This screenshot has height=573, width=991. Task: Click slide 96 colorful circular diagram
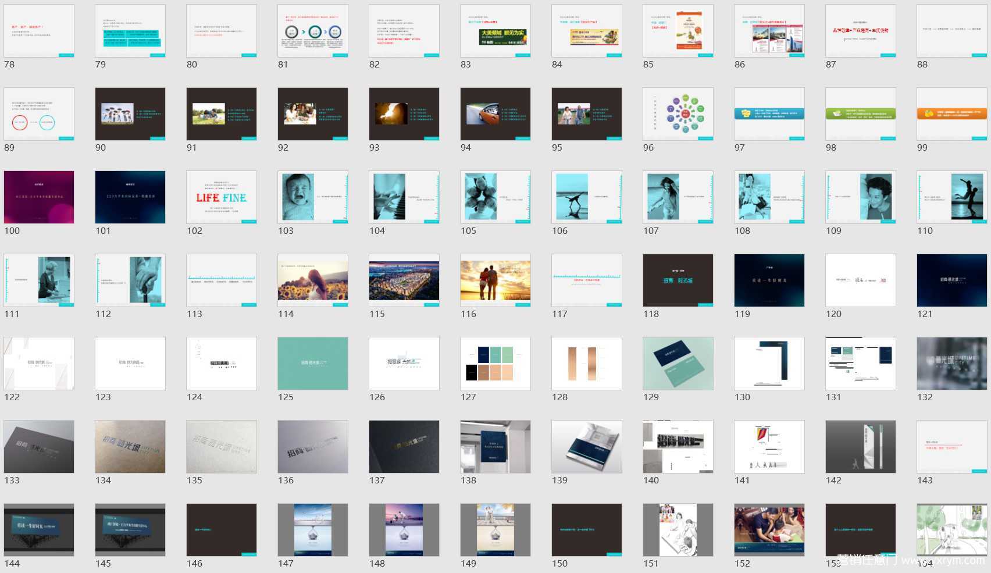(678, 114)
